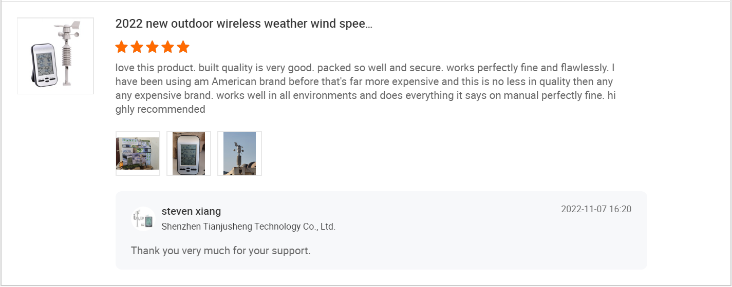Open the review photo of the mounted wind sensor

pos(239,154)
